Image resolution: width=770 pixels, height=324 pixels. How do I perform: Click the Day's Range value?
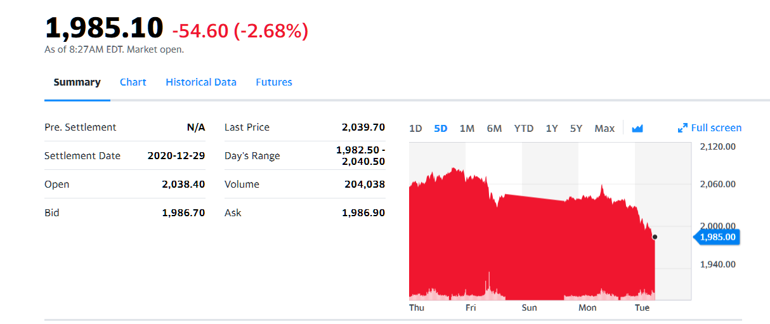(x=360, y=156)
